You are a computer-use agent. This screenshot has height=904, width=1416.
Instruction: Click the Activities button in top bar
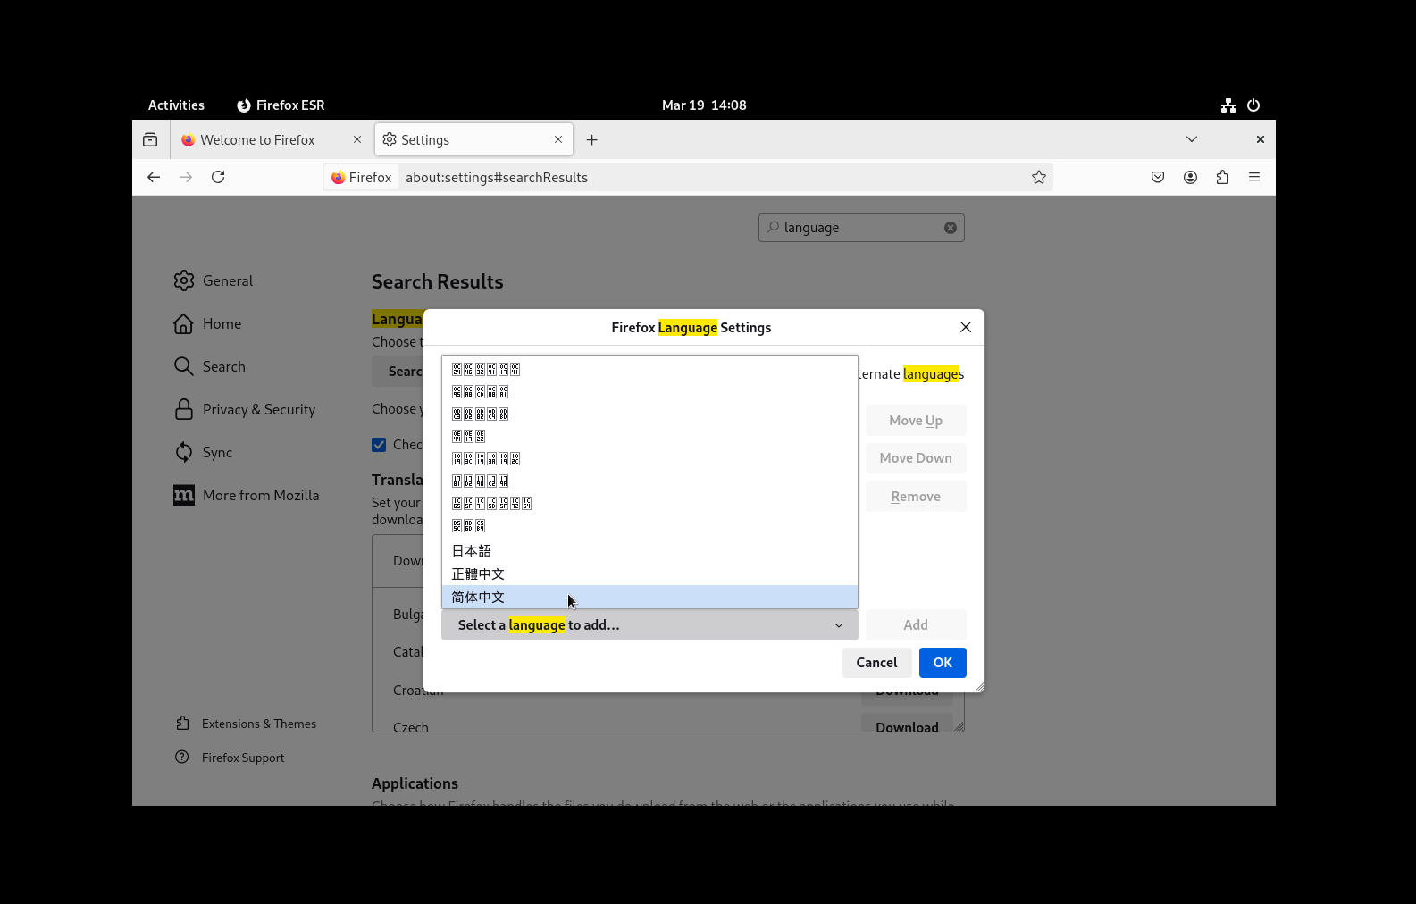[x=176, y=105]
